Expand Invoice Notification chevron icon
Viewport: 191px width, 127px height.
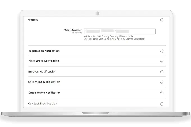tap(162, 72)
